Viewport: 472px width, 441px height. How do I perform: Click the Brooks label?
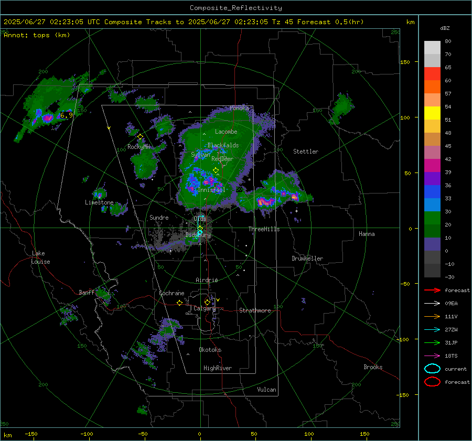click(x=373, y=367)
